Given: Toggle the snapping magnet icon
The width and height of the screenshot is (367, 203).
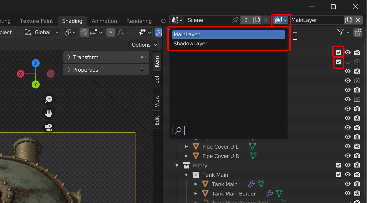Looking at the screenshot, I should (x=84, y=32).
